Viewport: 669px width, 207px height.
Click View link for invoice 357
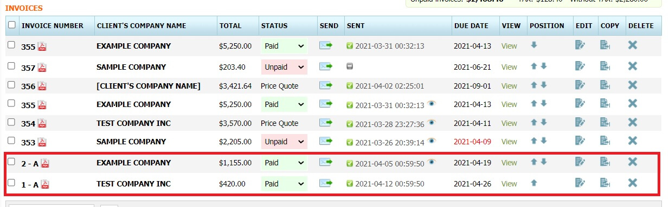click(x=509, y=67)
